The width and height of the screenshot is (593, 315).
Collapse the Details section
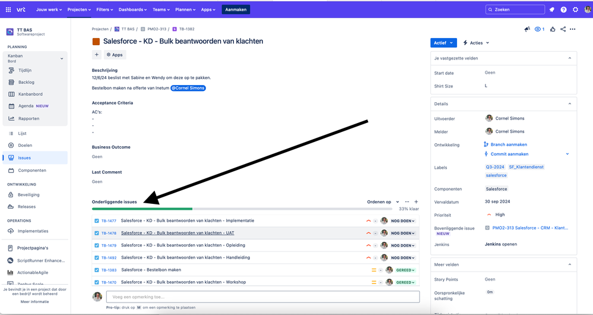(569, 104)
